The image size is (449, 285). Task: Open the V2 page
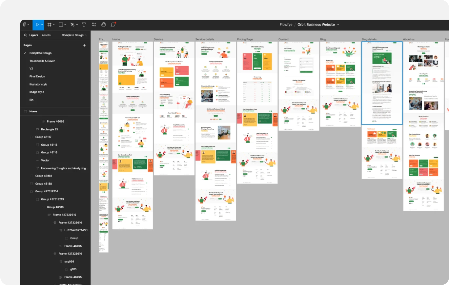pos(31,68)
